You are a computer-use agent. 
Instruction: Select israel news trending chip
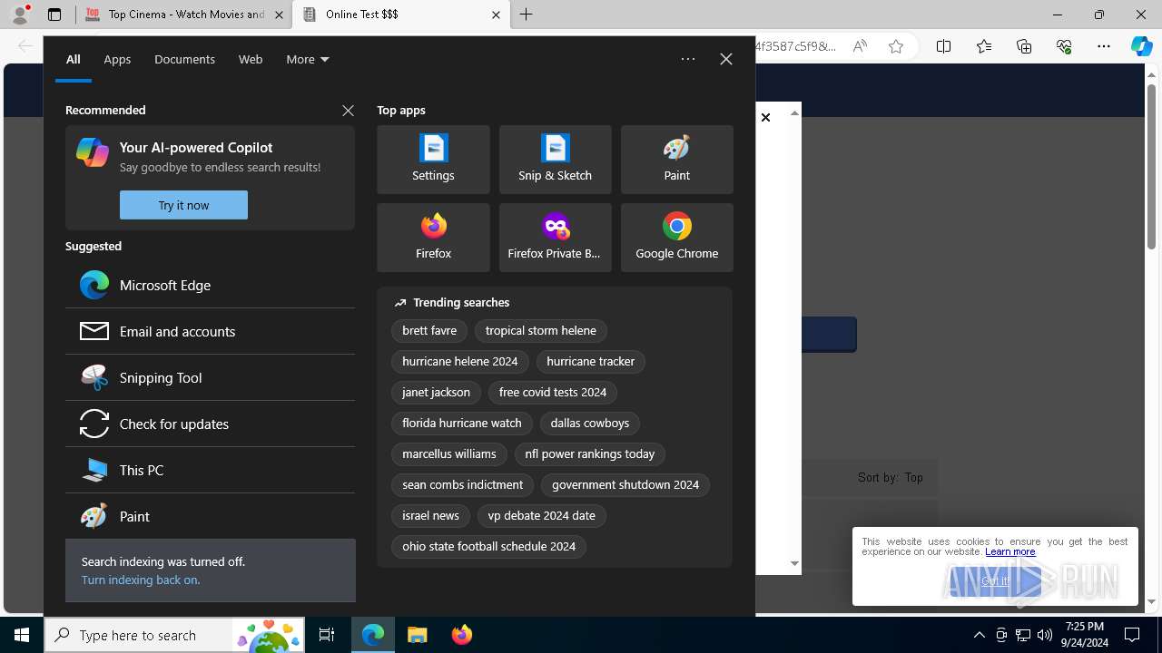pos(430,516)
